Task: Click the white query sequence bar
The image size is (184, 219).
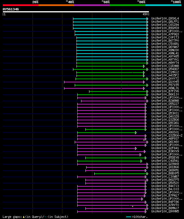Action: tap(76, 12)
